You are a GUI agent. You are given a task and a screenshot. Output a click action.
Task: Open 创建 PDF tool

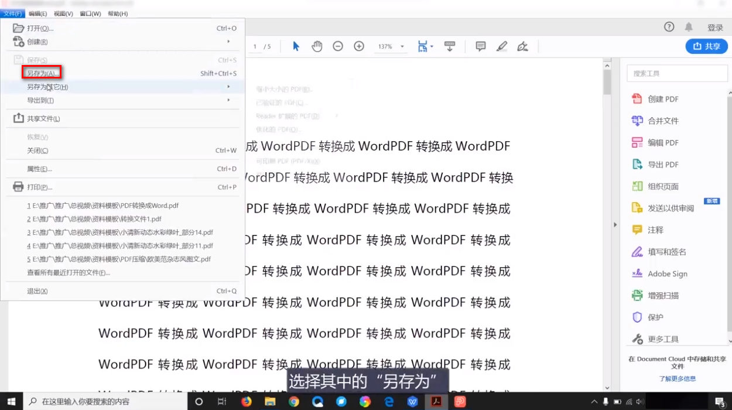[655, 99]
